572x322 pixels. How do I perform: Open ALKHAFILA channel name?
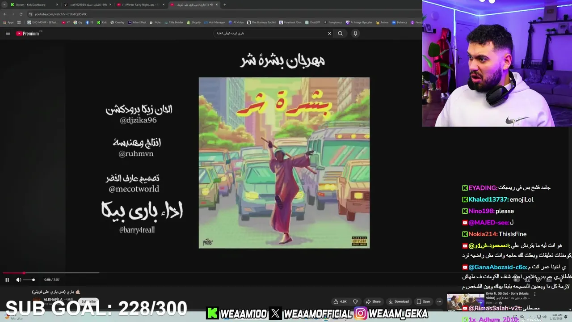[53, 300]
